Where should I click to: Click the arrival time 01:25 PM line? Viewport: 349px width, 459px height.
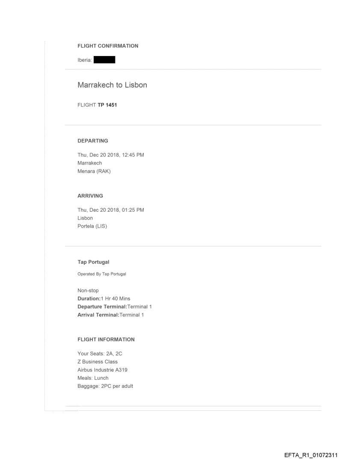point(110,210)
